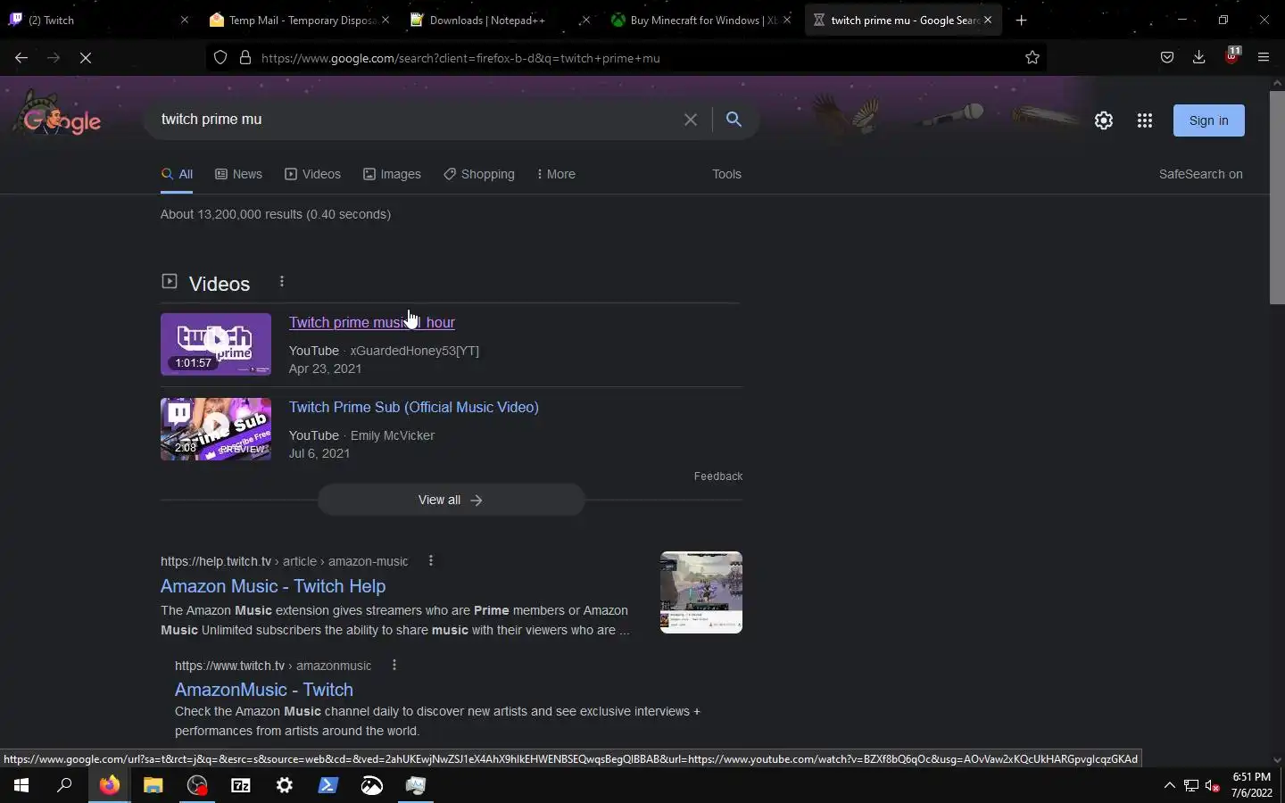Click the Feedback link
The height and width of the screenshot is (803, 1285).
click(x=718, y=476)
